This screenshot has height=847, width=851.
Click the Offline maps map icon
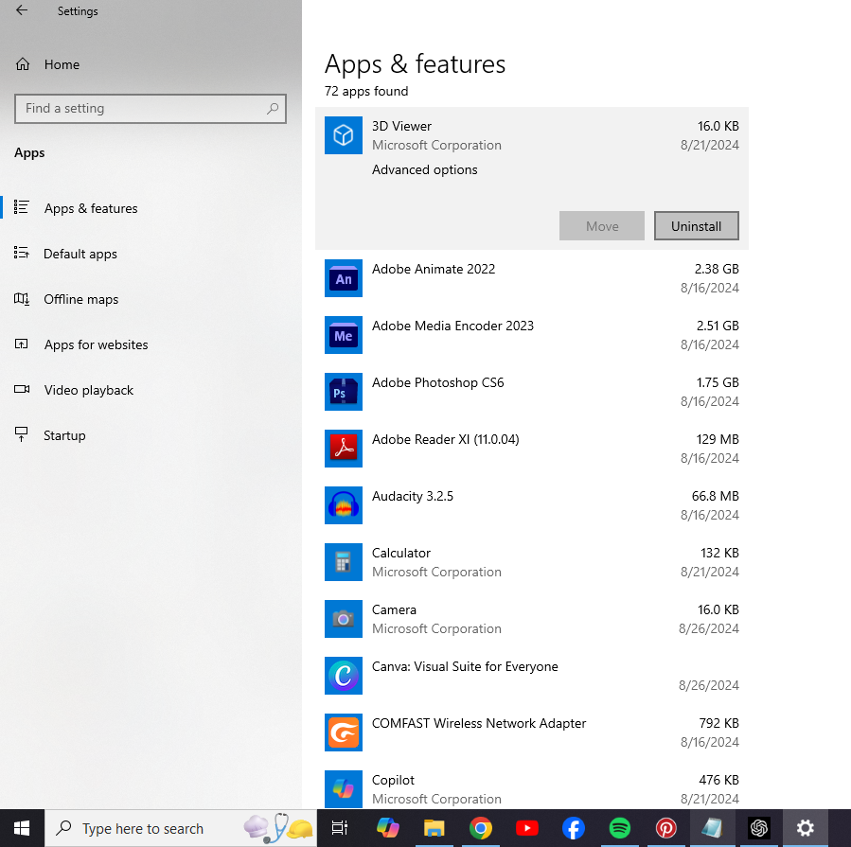click(x=22, y=298)
